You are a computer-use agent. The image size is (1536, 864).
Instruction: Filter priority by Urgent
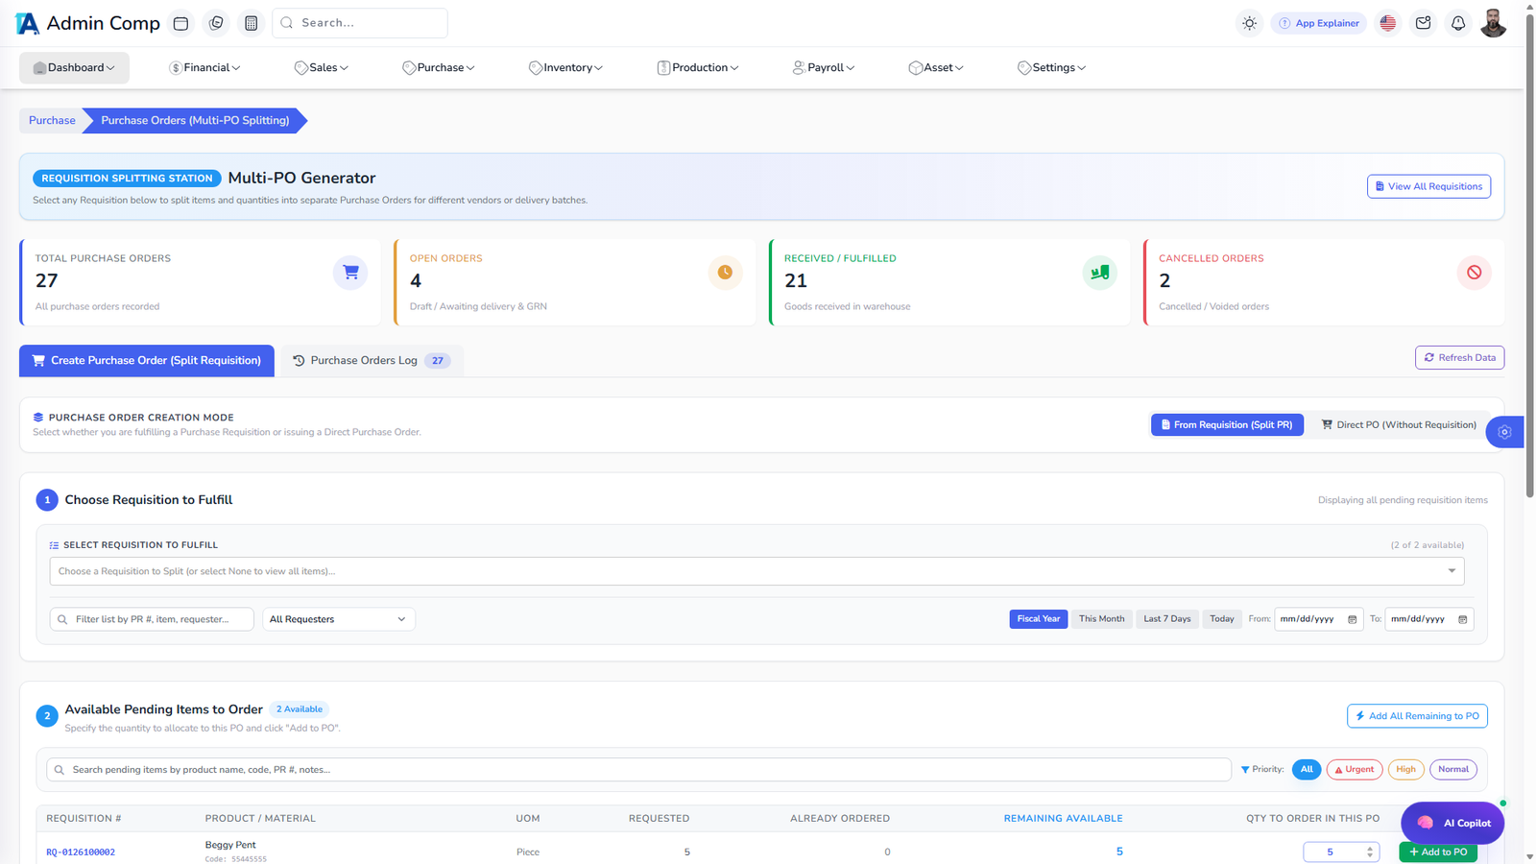tap(1355, 769)
